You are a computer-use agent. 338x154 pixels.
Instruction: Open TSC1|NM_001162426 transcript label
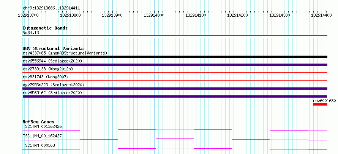pos(42,126)
